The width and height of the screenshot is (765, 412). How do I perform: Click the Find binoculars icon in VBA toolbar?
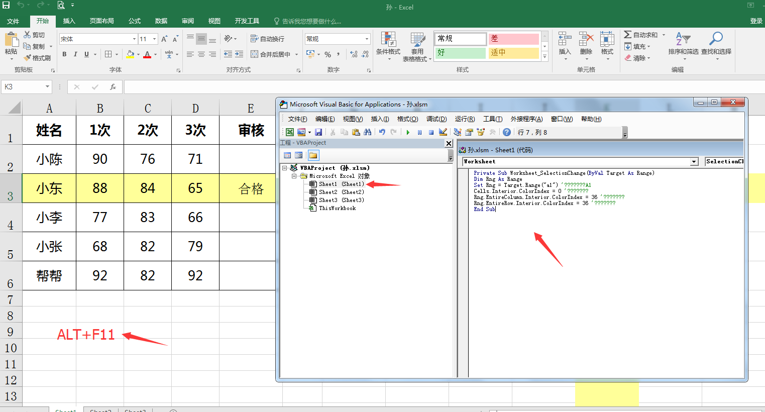(368, 132)
